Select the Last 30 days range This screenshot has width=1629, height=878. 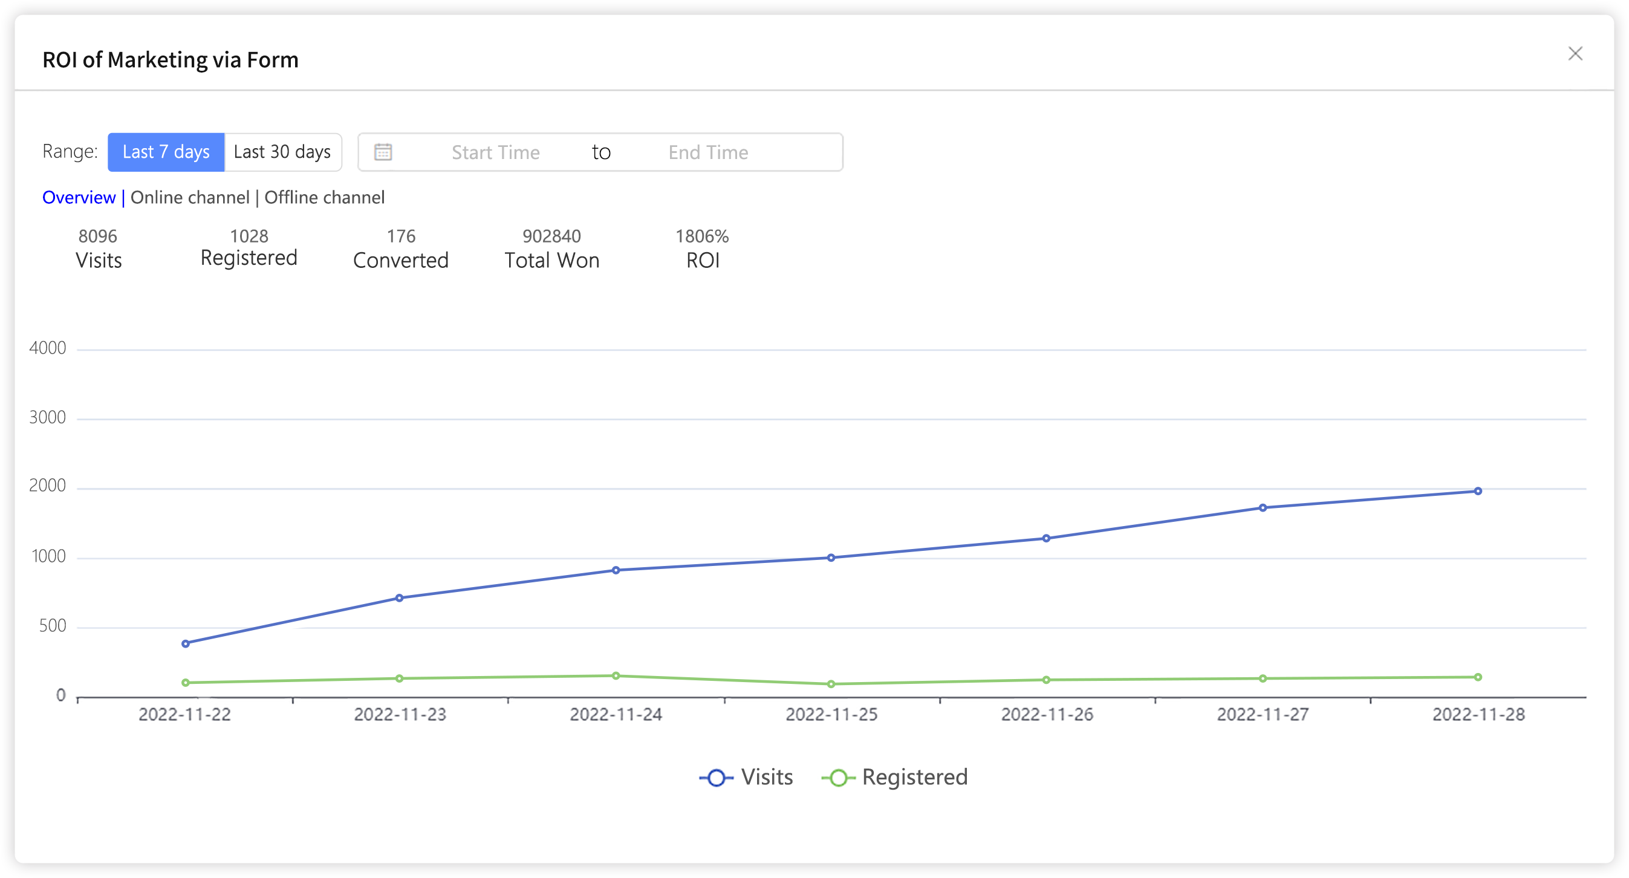click(282, 152)
